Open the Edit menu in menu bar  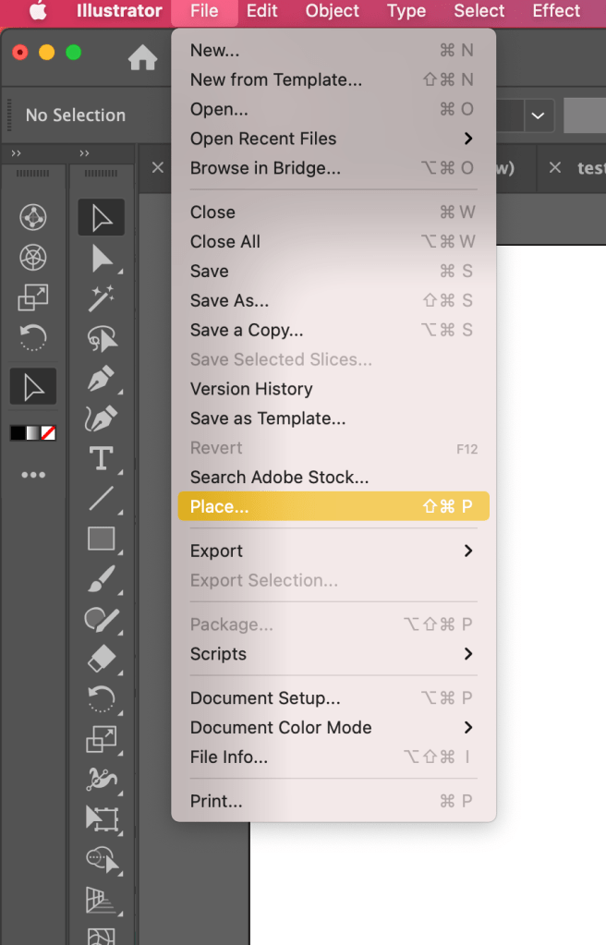point(262,11)
